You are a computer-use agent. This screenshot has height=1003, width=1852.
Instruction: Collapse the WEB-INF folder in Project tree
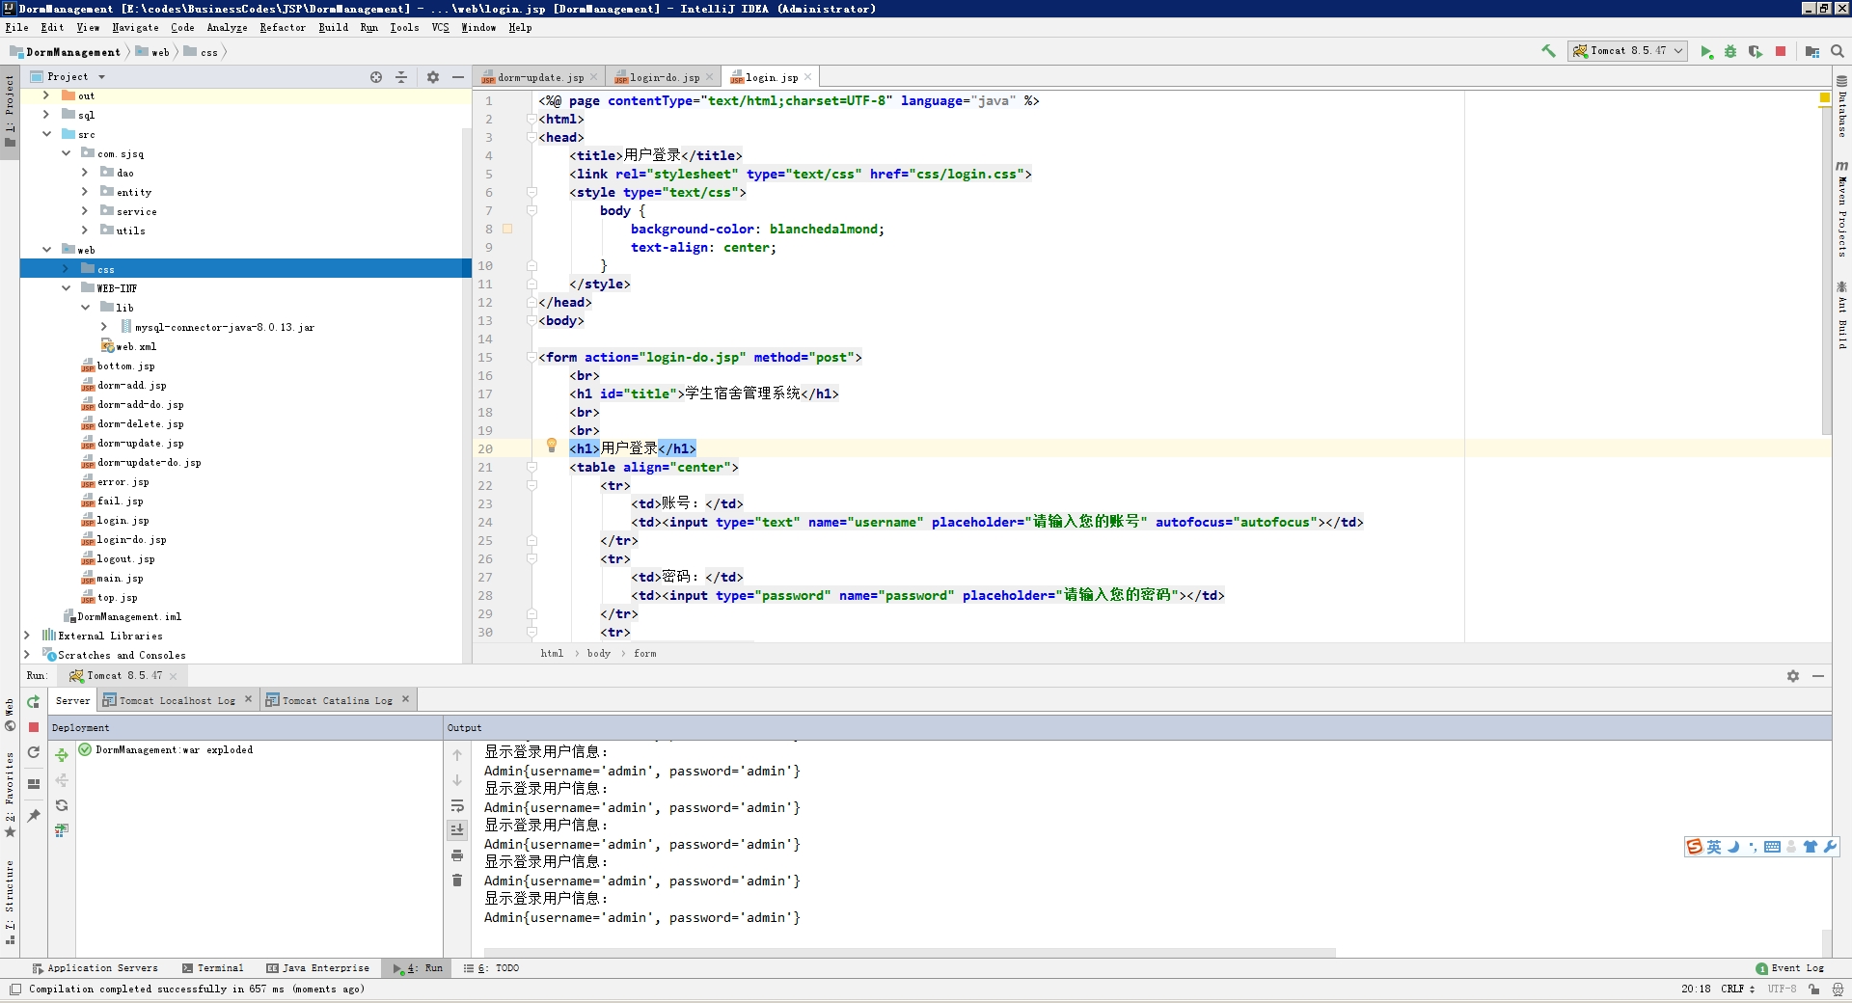66,287
